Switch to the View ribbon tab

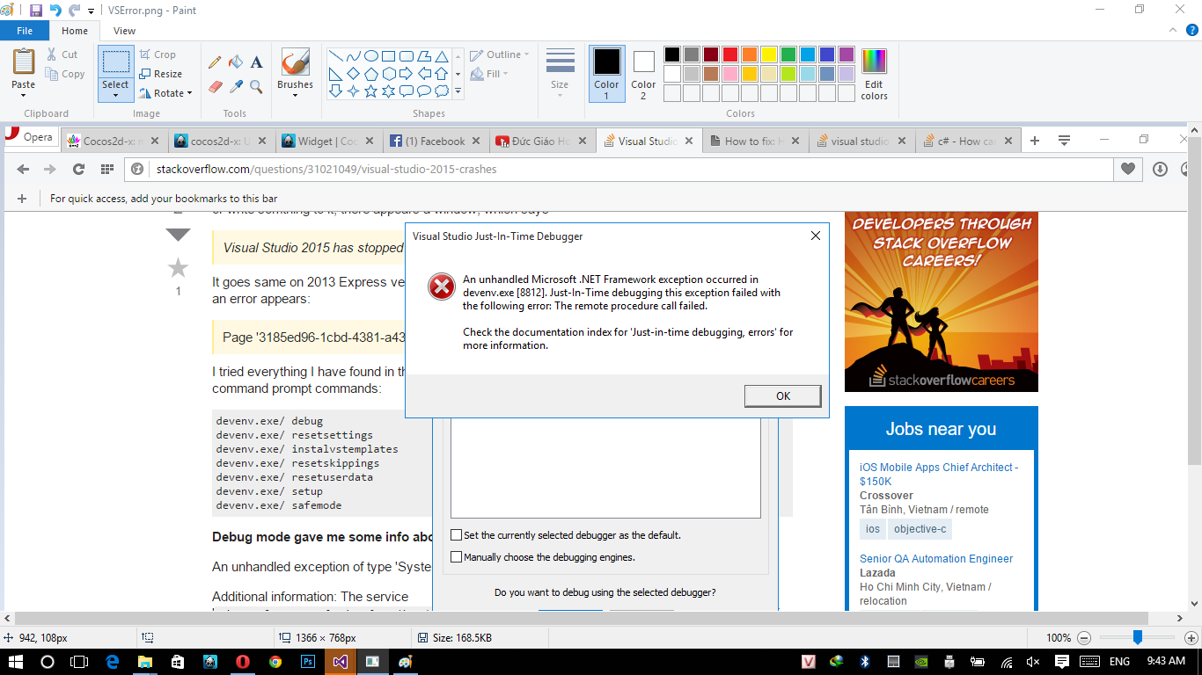(x=125, y=31)
